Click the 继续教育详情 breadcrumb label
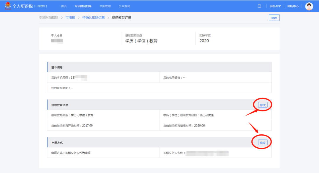Screen dimensions: 319x173 coord(121,17)
